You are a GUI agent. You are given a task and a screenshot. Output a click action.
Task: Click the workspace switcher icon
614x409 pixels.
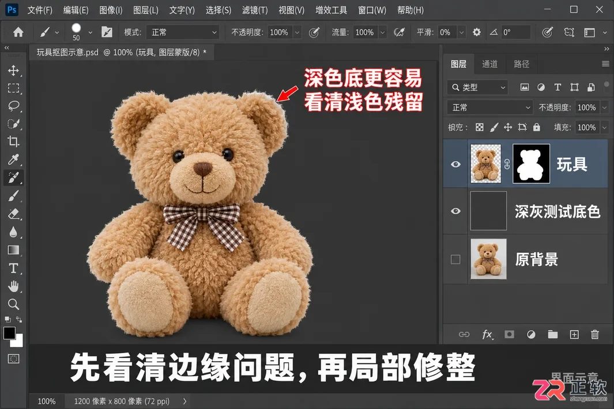[x=589, y=32]
